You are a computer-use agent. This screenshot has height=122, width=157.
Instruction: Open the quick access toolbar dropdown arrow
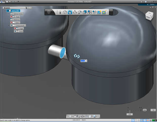tap(18, 2)
